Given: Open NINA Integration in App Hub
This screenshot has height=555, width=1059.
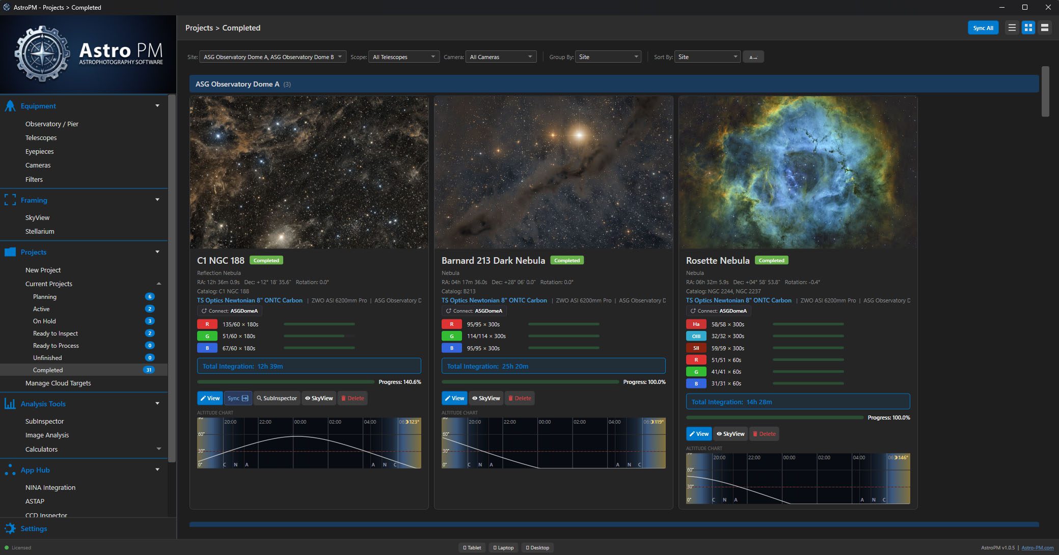Looking at the screenshot, I should [x=50, y=487].
